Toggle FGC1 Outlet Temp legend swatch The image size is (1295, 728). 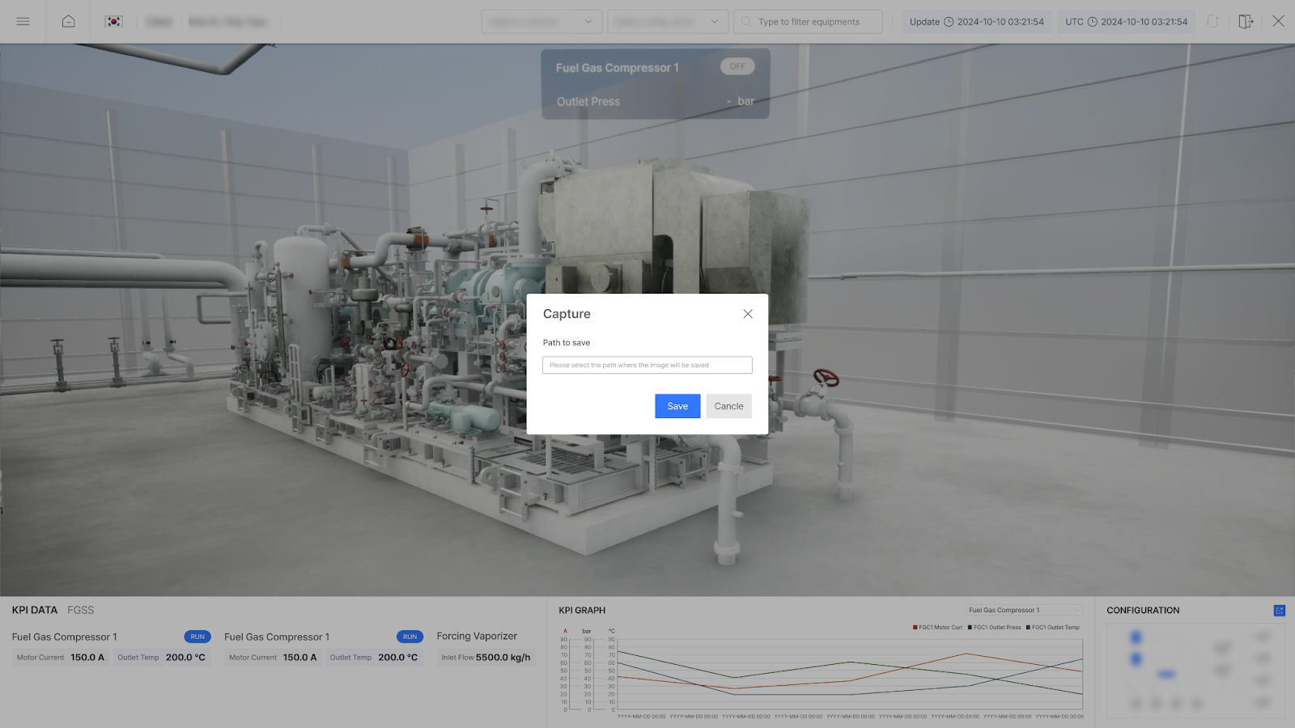(x=1029, y=628)
